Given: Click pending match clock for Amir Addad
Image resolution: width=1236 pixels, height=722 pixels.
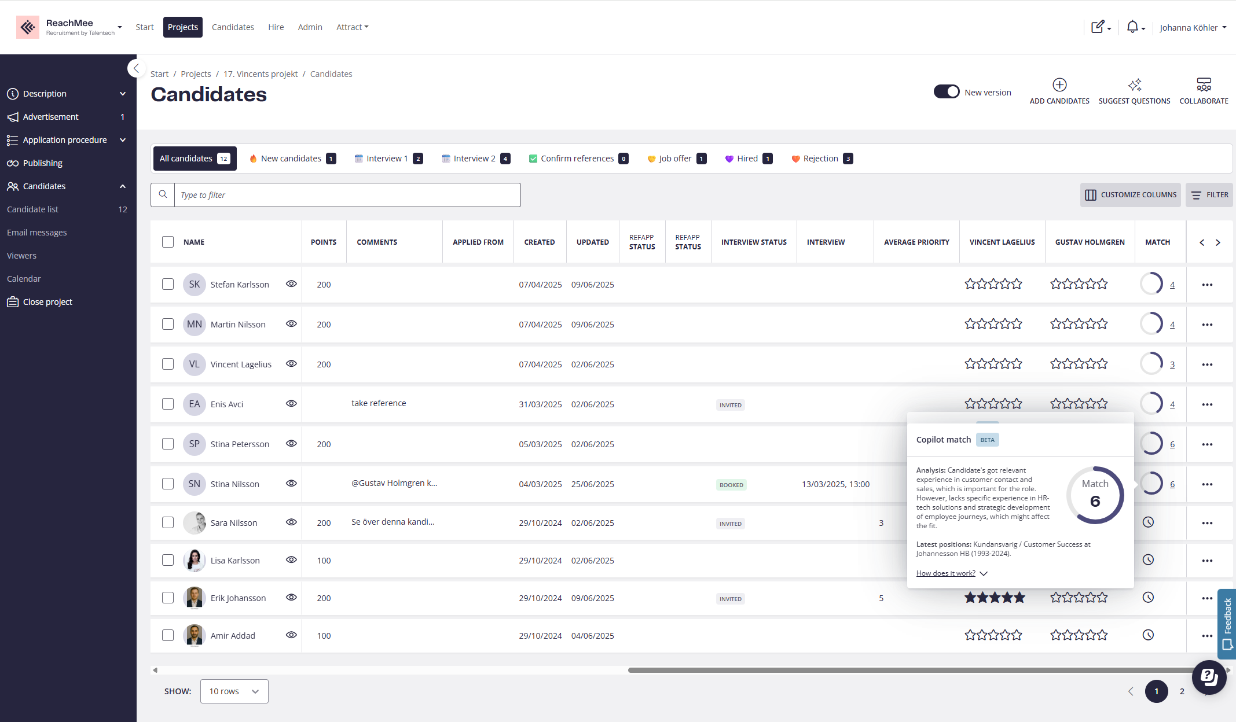Looking at the screenshot, I should coord(1148,635).
